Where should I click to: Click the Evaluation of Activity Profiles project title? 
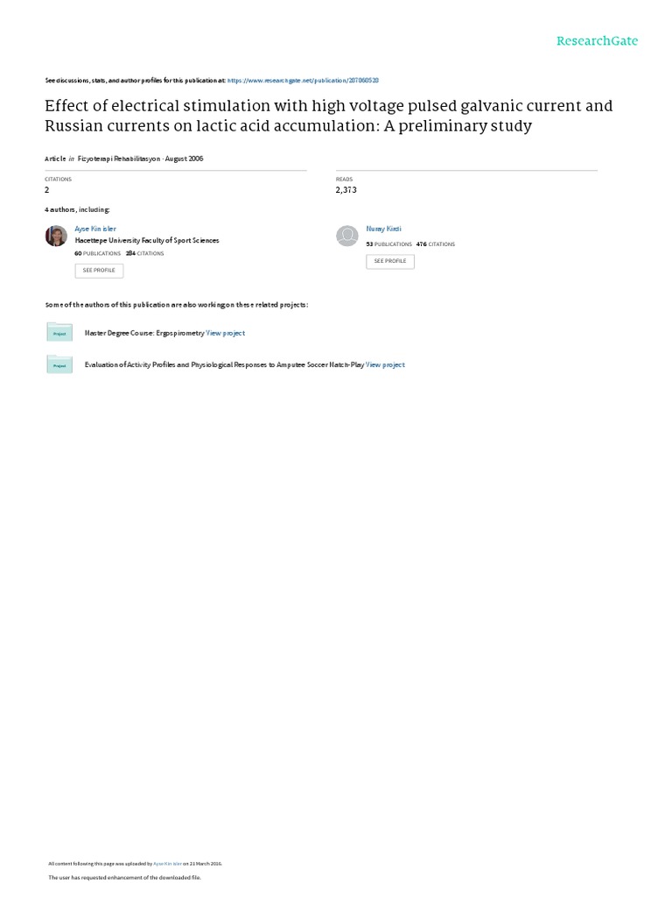224,364
